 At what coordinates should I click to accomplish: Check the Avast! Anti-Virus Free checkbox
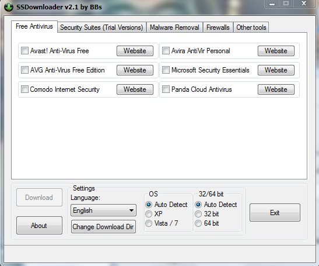click(24, 51)
